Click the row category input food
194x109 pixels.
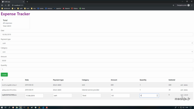pos(91,96)
